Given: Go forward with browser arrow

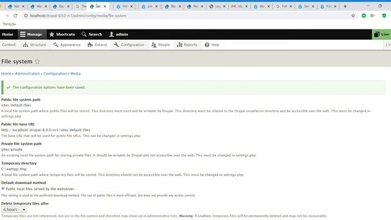Looking at the screenshot, I should (7, 16).
